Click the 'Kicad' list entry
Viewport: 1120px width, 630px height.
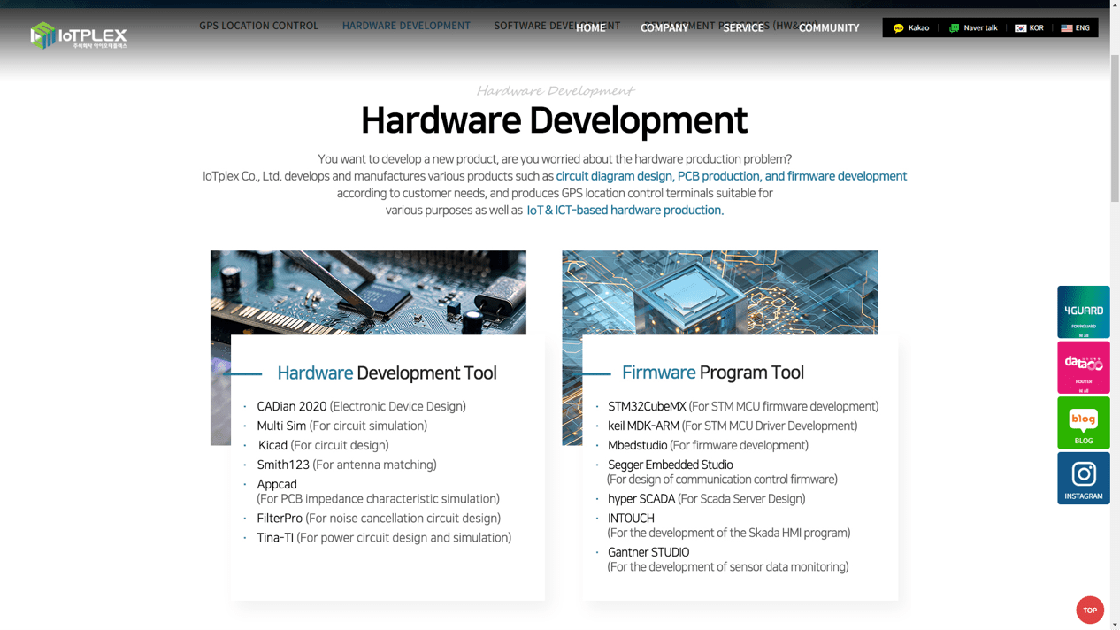(x=323, y=445)
